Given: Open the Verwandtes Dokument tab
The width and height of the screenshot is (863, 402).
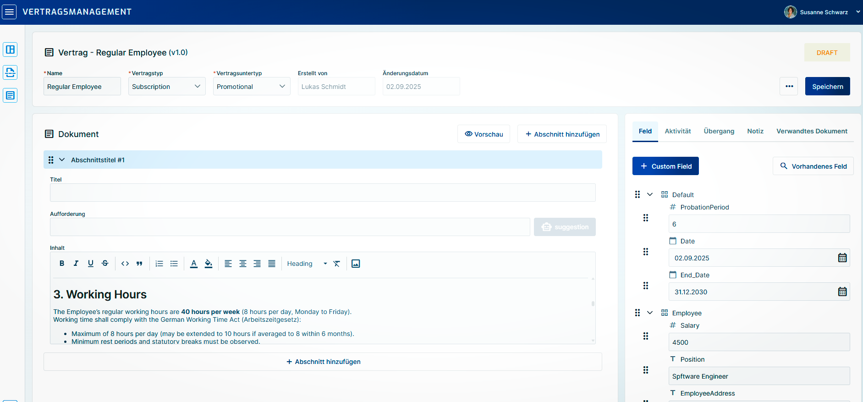Looking at the screenshot, I should 812,131.
